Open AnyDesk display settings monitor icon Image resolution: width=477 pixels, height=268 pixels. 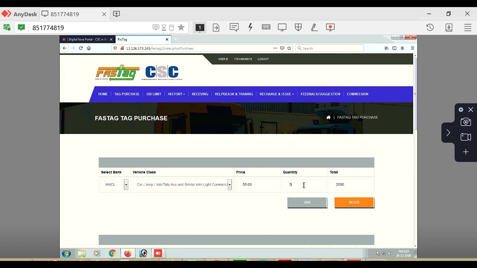282,27
